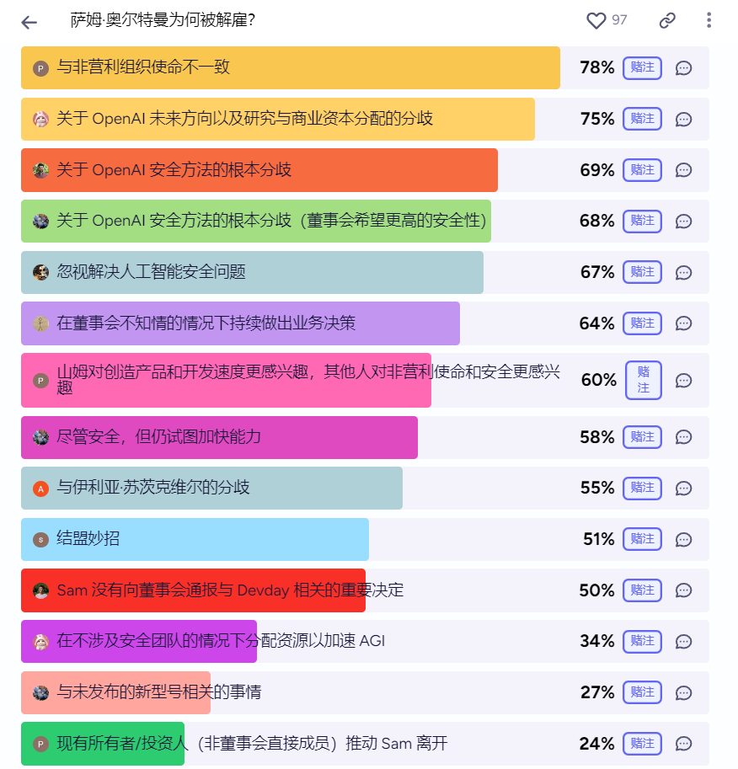This screenshot has height=769, width=738.
Task: Open the 在董事会不知情的情况下 purple answer
Action: [x=240, y=323]
